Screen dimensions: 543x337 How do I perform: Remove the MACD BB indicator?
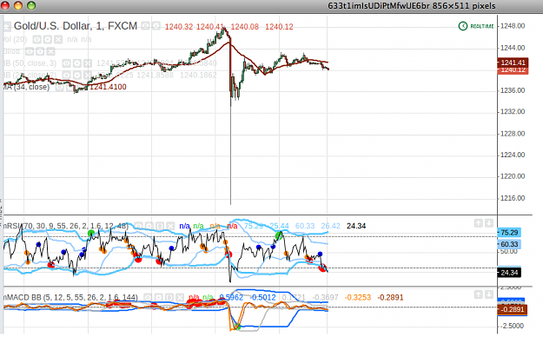179,298
